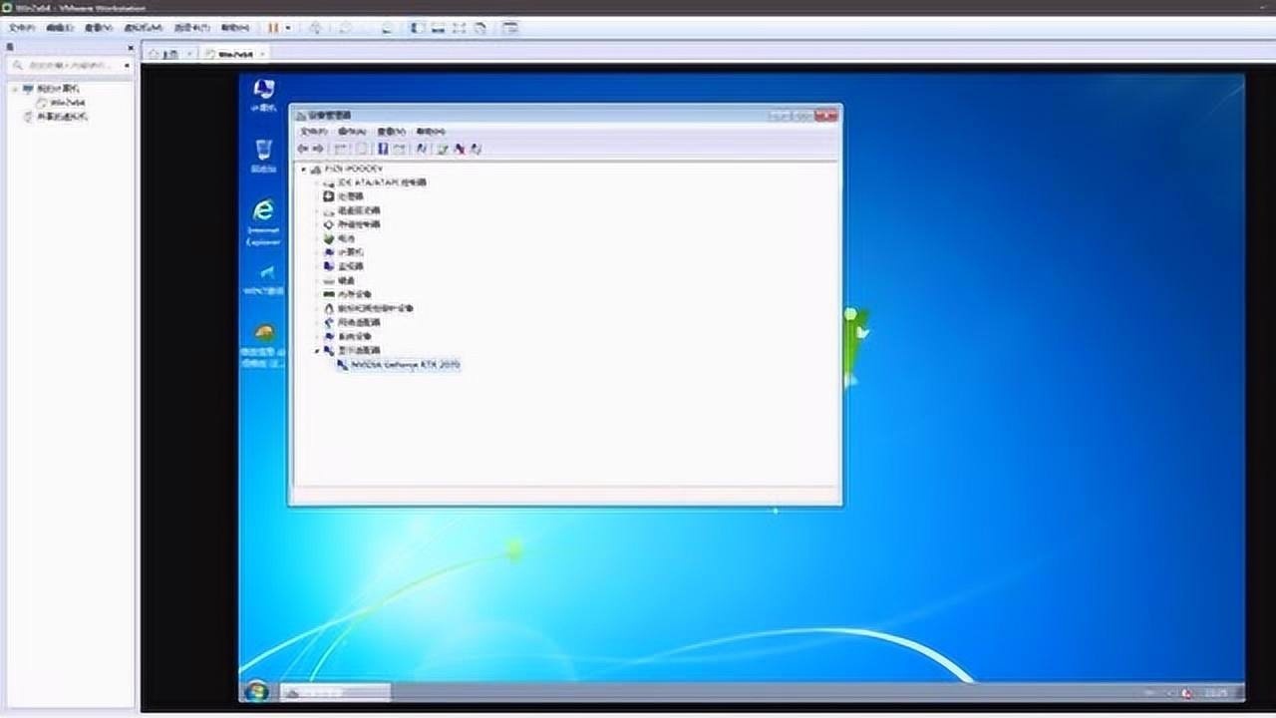Click Send Ctrl+Alt+Del toolbar icon in VMware
The height and width of the screenshot is (718, 1276).
click(x=315, y=28)
